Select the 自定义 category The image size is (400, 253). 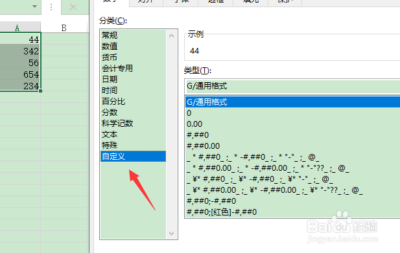pos(133,157)
